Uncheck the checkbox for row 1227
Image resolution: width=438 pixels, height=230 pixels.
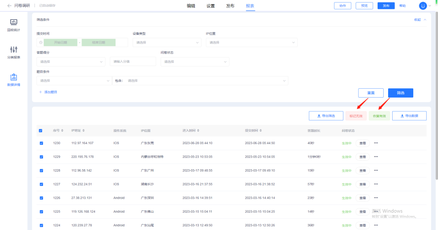click(x=41, y=184)
